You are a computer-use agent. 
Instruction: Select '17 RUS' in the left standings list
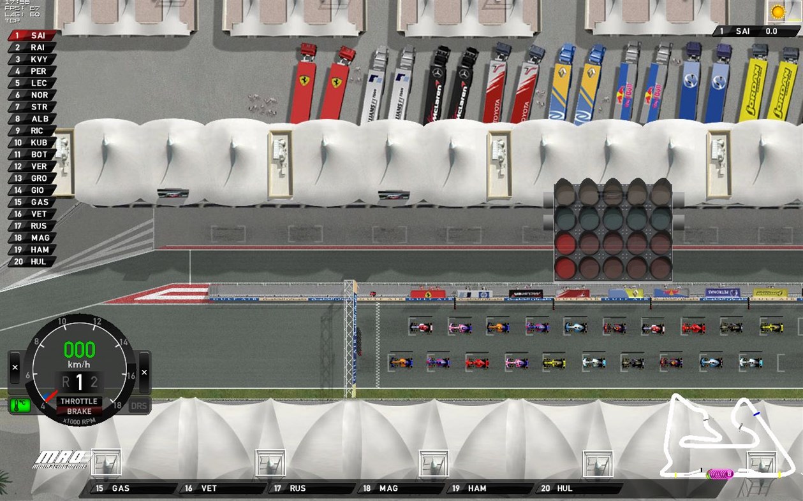(31, 226)
